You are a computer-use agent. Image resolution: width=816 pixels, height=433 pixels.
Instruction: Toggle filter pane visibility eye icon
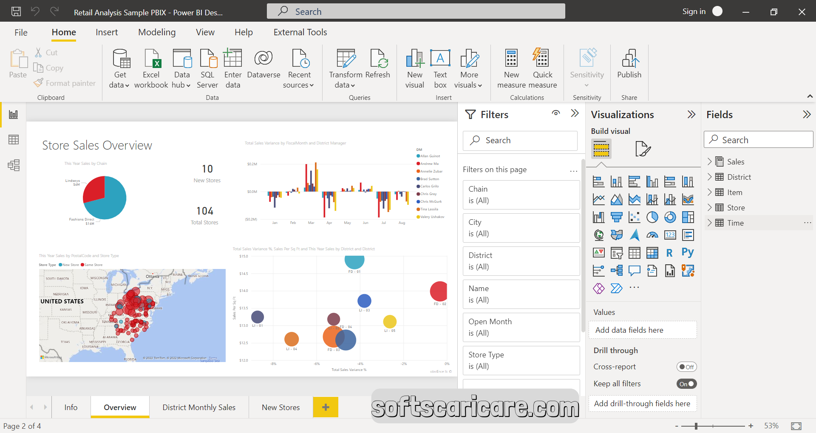coord(556,113)
